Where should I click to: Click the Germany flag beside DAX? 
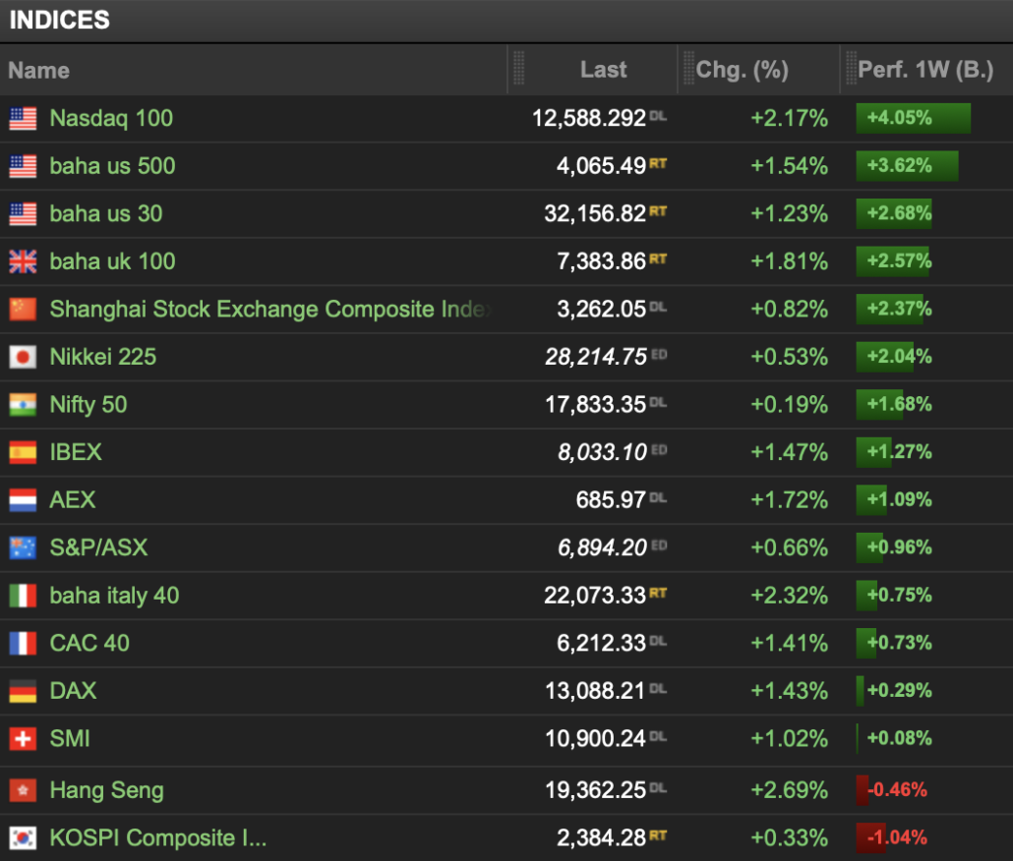coord(23,691)
